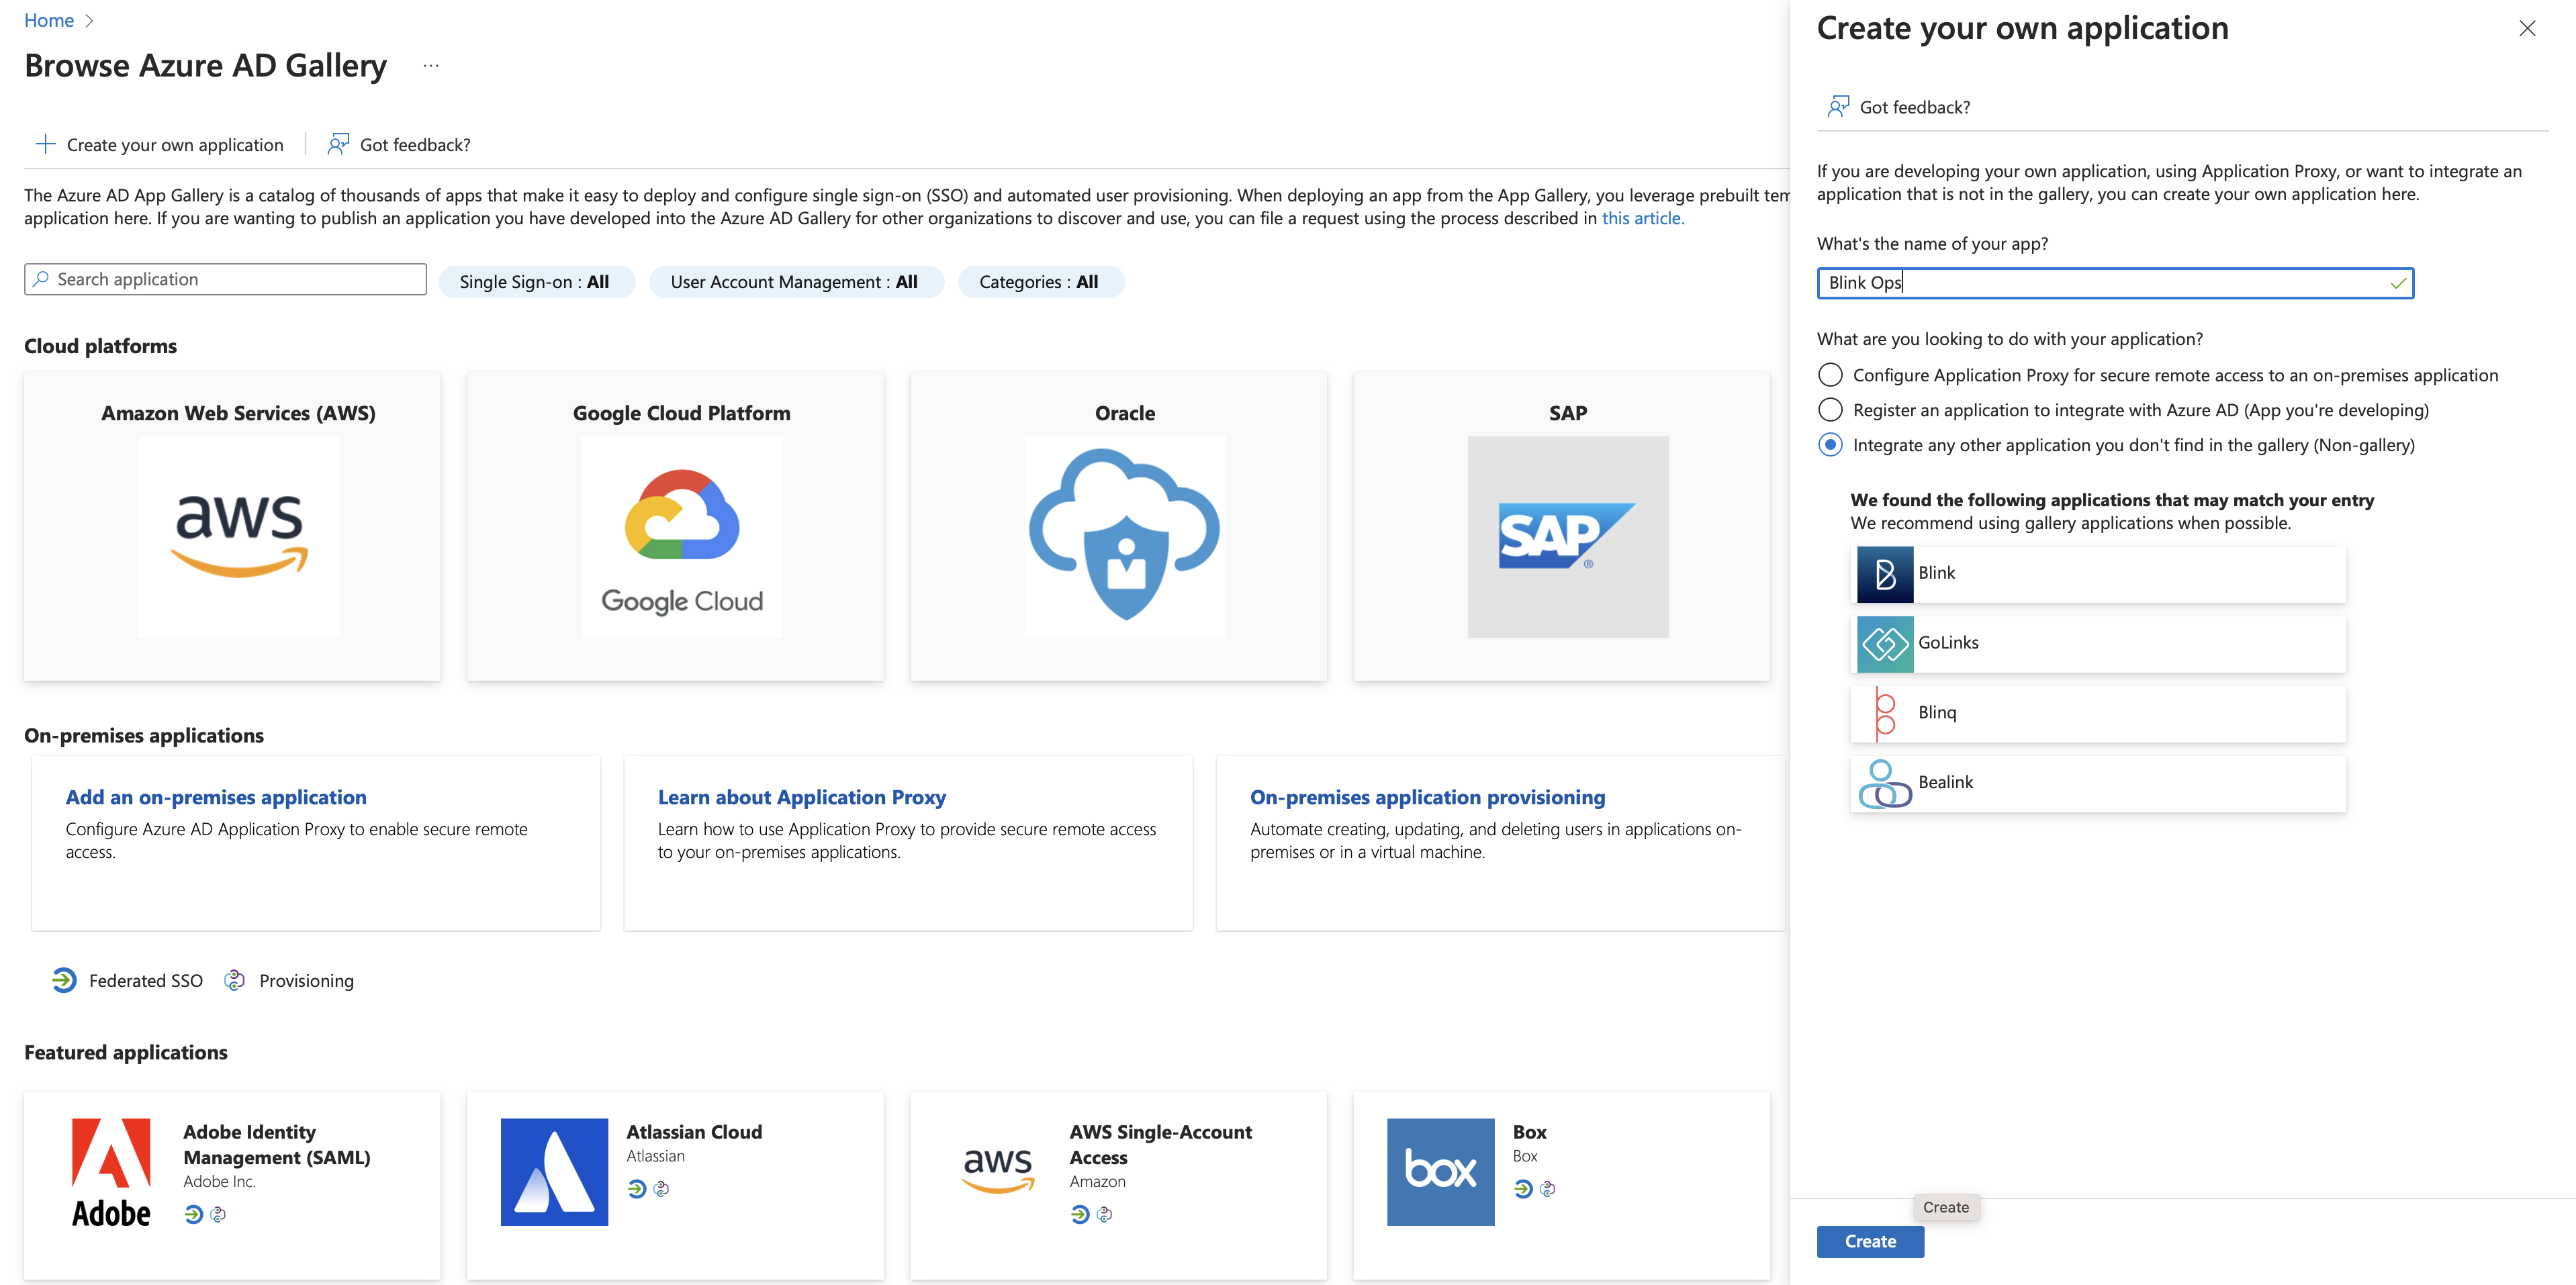Image resolution: width=2576 pixels, height=1285 pixels.
Task: Open the 'this article' link
Action: [1642, 218]
